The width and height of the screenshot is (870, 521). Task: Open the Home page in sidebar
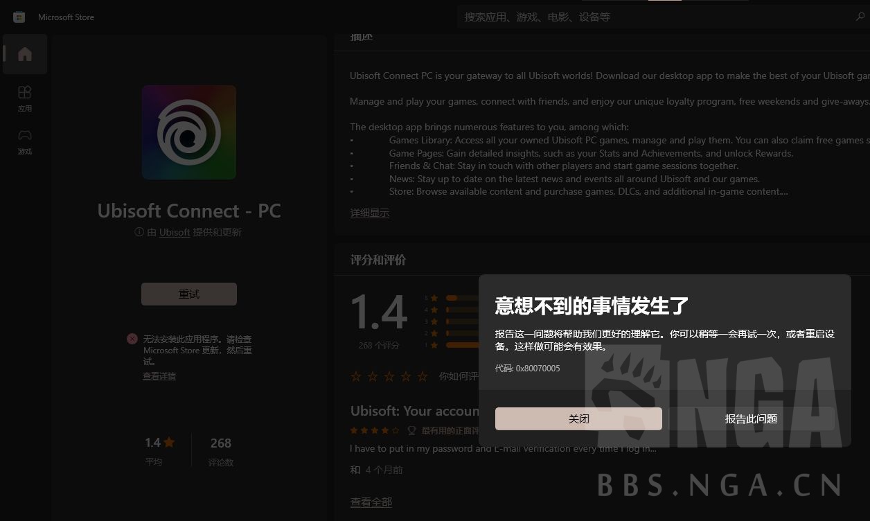(25, 54)
